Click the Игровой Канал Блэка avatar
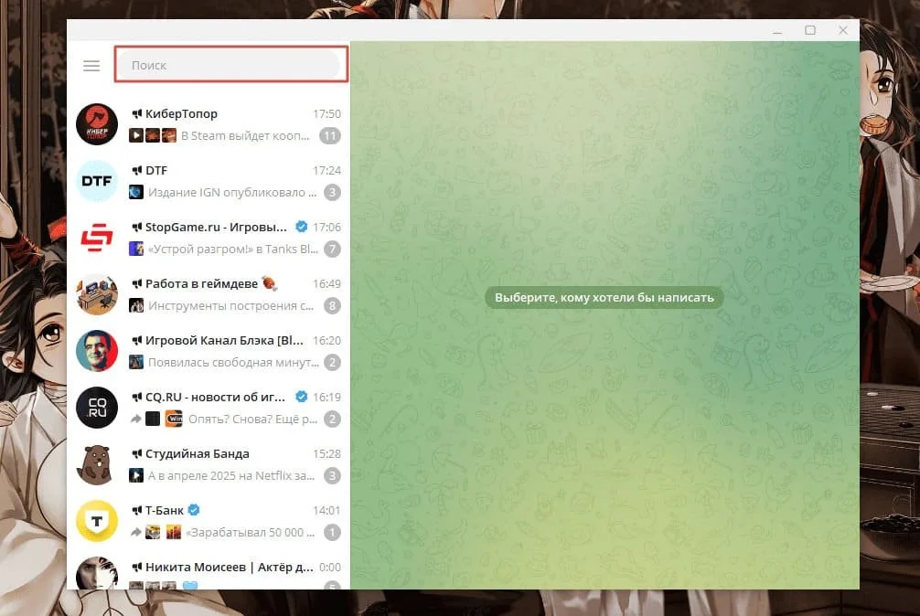This screenshot has height=616, width=920. [97, 351]
